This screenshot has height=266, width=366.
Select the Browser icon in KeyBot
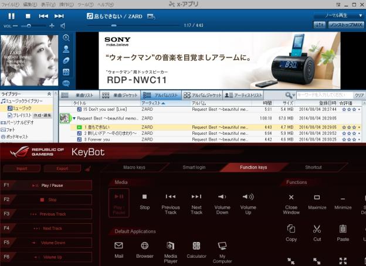(x=144, y=246)
